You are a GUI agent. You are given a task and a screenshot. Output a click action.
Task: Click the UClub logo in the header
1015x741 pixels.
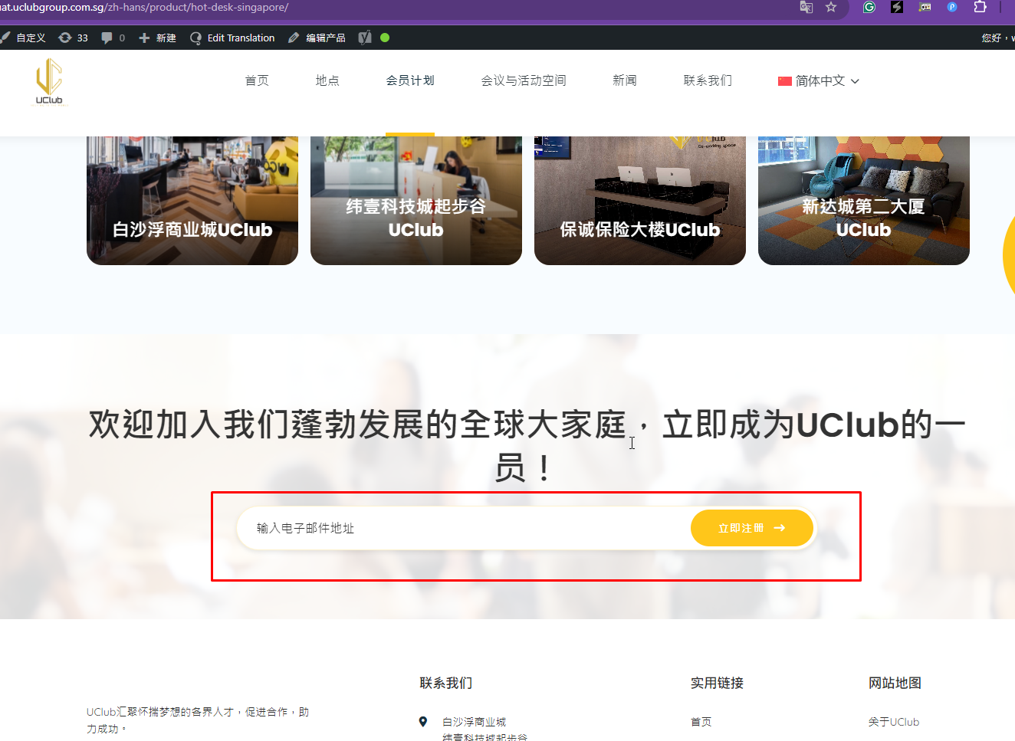point(49,81)
